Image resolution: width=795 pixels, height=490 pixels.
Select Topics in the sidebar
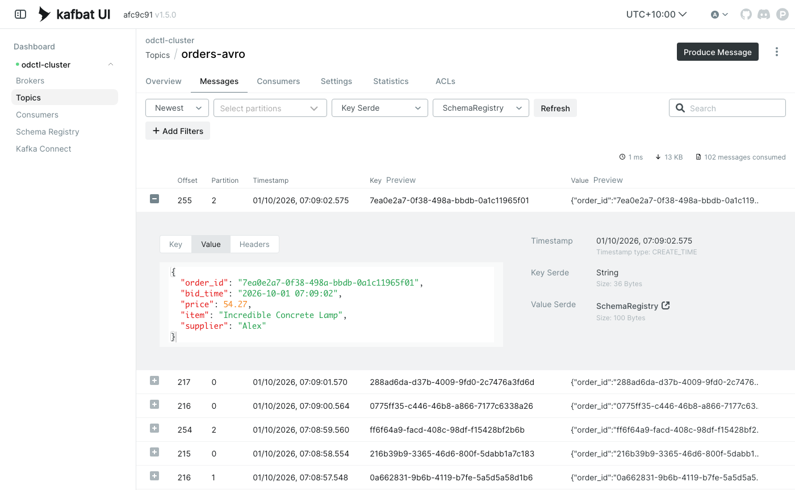tap(65, 98)
